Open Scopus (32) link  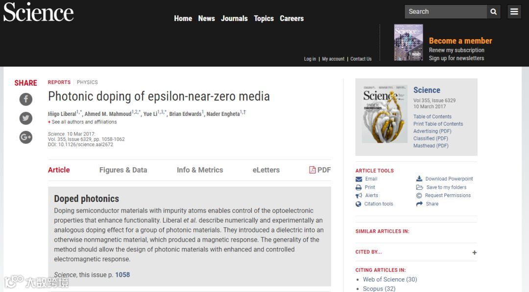click(x=379, y=289)
